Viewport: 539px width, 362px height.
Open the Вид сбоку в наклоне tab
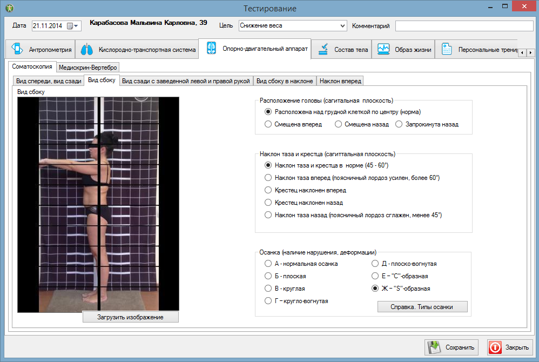[x=285, y=81]
